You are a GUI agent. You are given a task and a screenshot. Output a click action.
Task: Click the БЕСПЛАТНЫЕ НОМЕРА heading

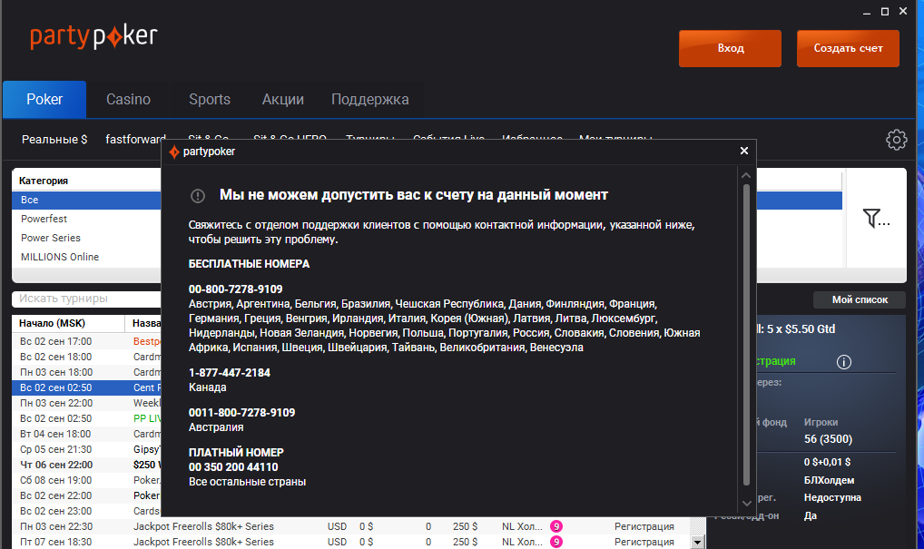coord(249,264)
